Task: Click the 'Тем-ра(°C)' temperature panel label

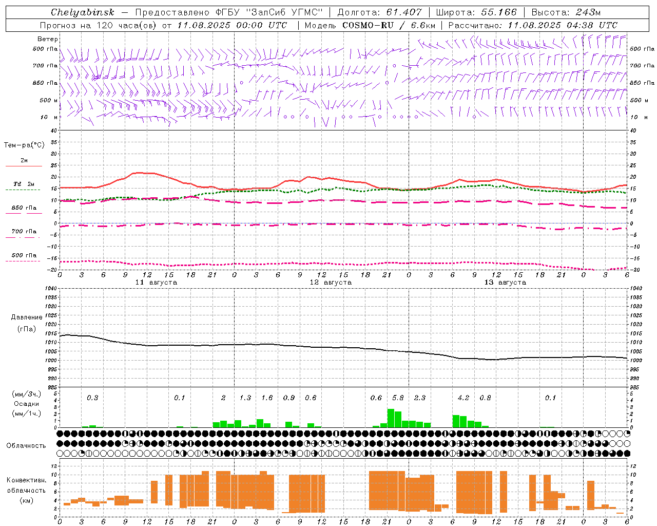Action: pyautogui.click(x=24, y=145)
